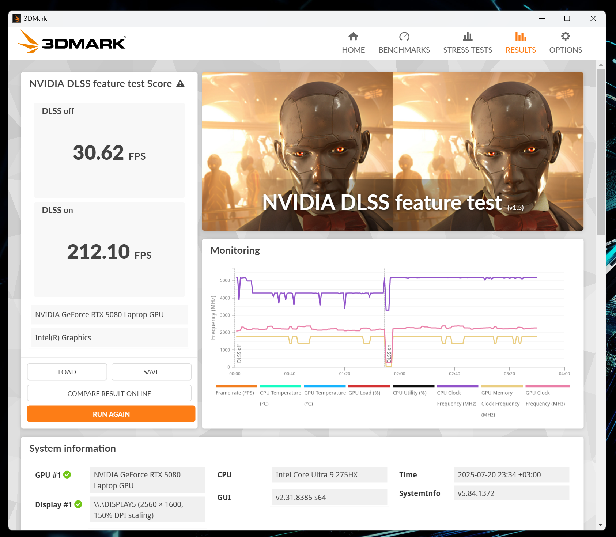Click the scrollbar up arrow
Viewport: 616px width, 537px height.
(601, 64)
